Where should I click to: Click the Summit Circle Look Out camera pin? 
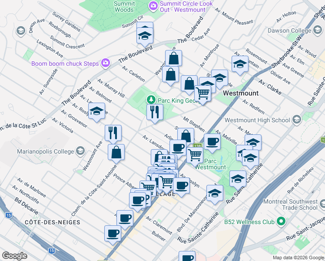coord(153,6)
